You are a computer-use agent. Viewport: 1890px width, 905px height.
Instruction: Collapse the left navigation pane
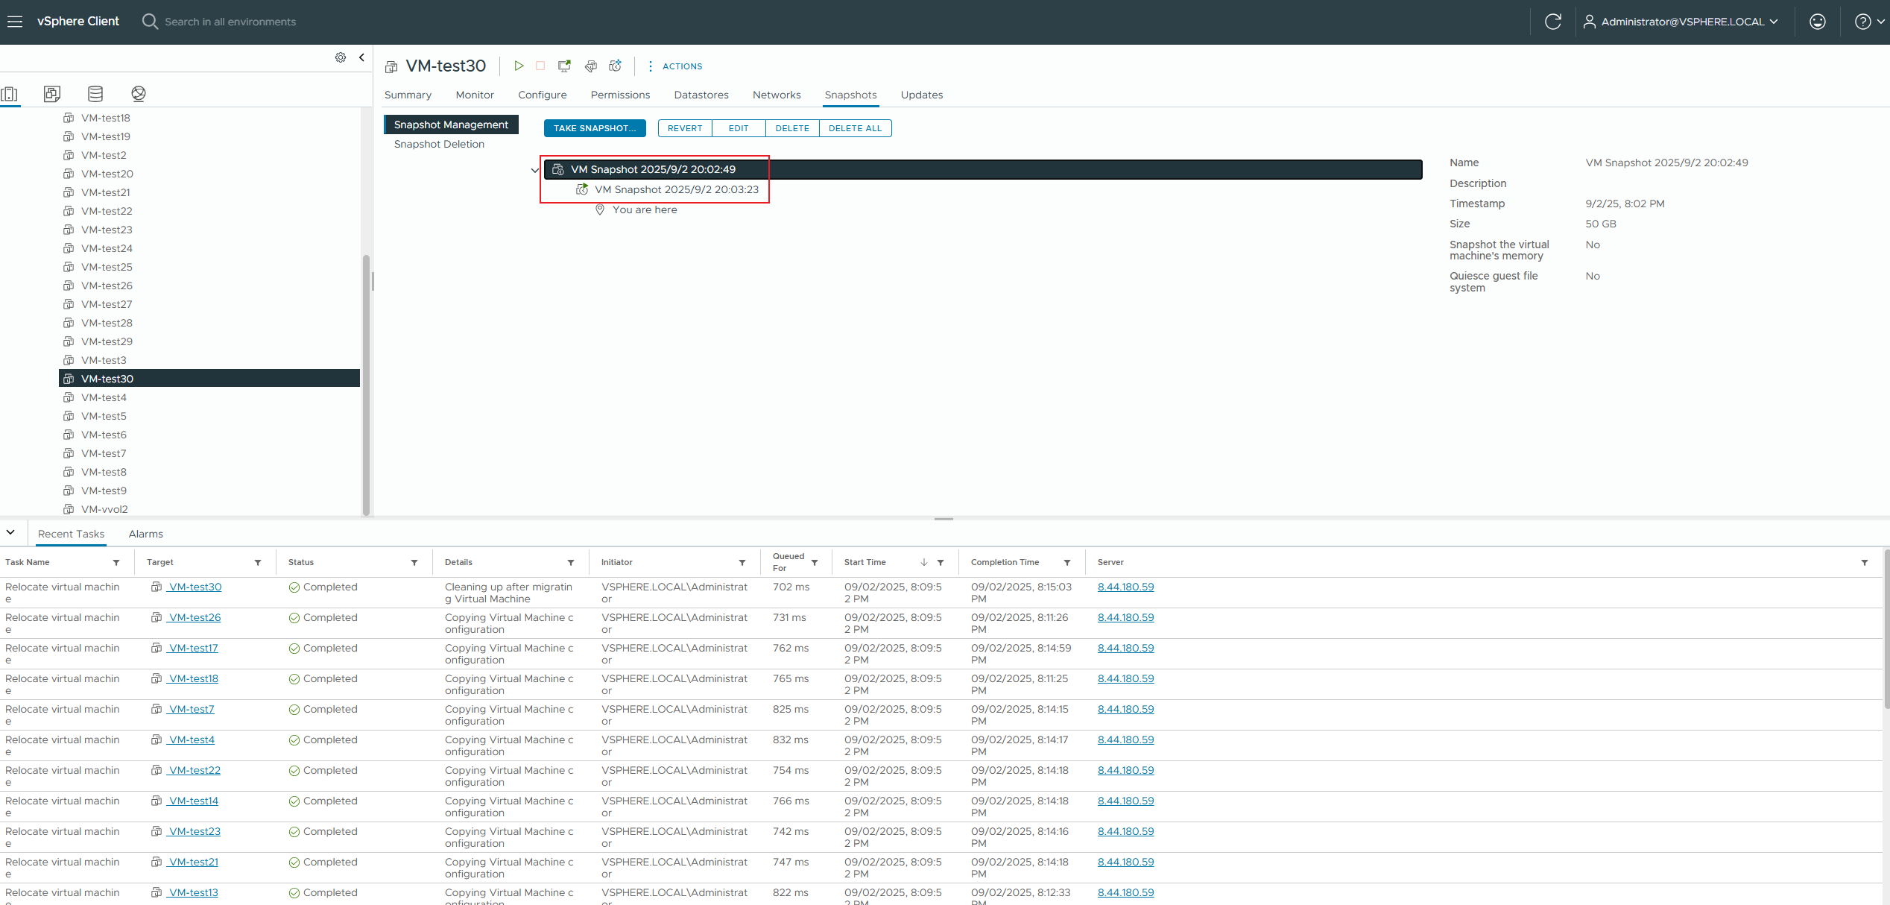coord(361,57)
